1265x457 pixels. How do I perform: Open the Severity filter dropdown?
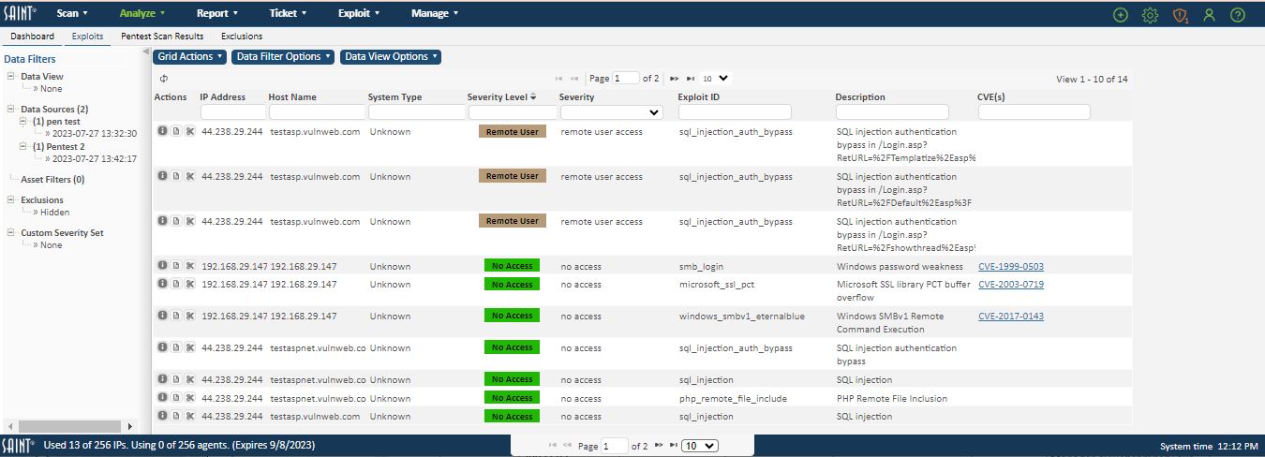[x=611, y=112]
